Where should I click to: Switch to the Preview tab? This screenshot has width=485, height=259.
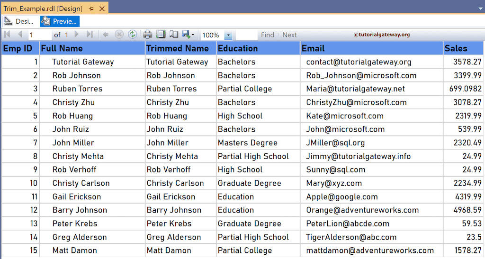pyautogui.click(x=60, y=21)
